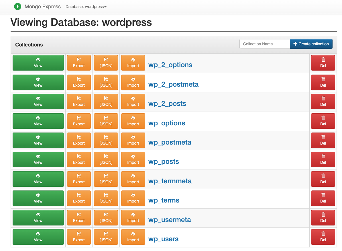Export wp_2_posts as JSON
Screen dimensions: 342x251
coord(106,102)
